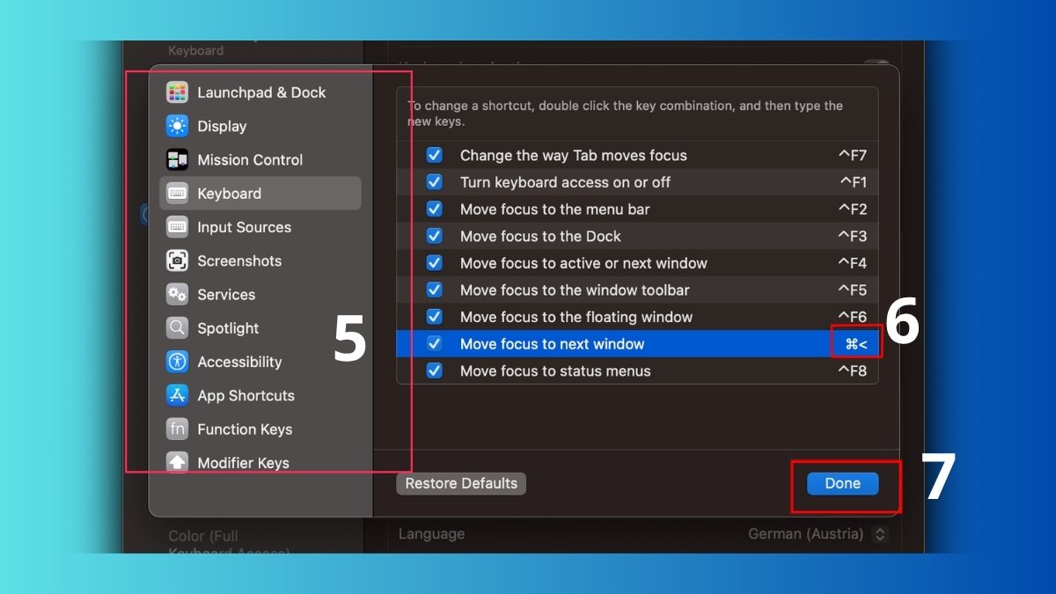Click the ⌘< shortcut key combination
This screenshot has width=1056, height=594.
[x=856, y=344]
